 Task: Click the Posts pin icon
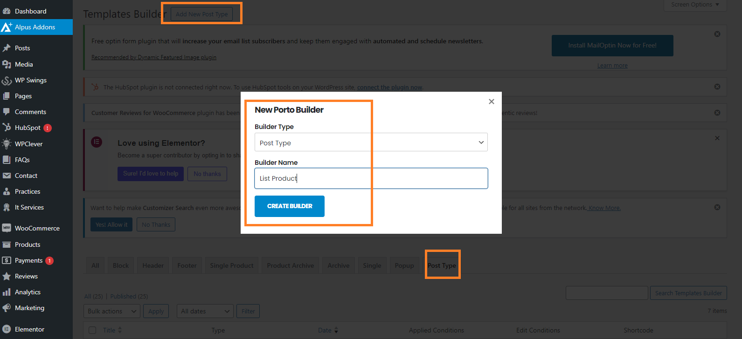[7, 48]
